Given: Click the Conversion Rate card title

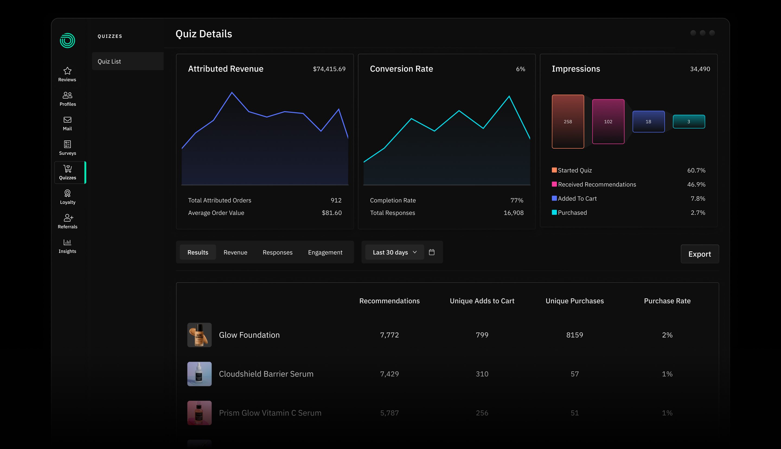Looking at the screenshot, I should [x=401, y=69].
